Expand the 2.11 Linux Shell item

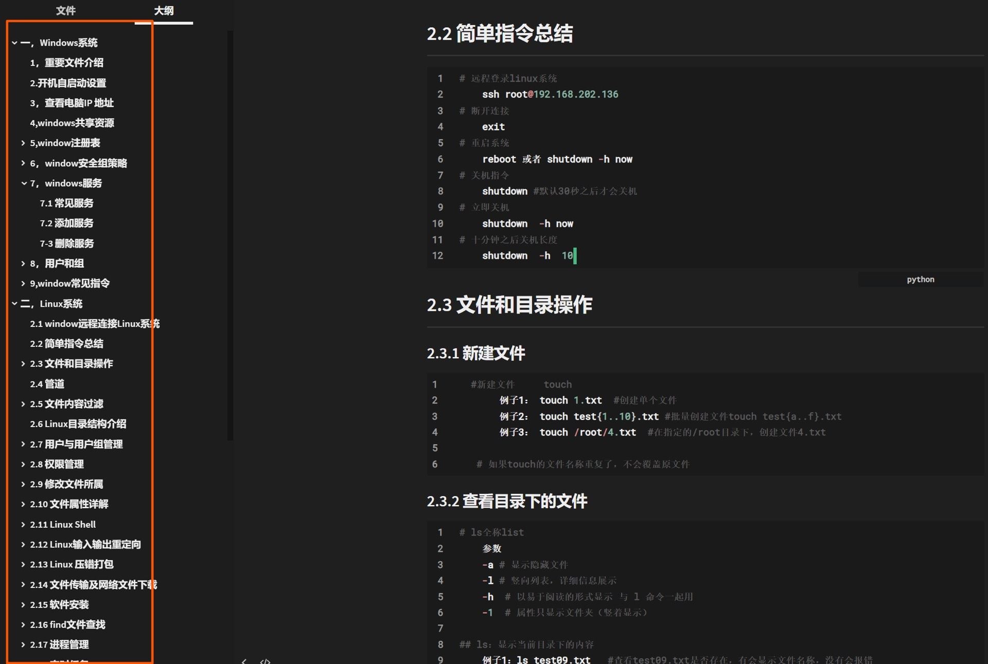23,524
